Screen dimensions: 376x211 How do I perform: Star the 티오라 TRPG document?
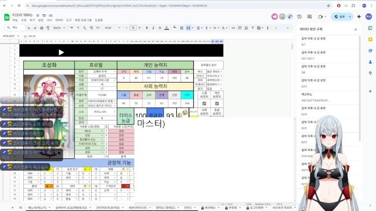click(x=37, y=15)
